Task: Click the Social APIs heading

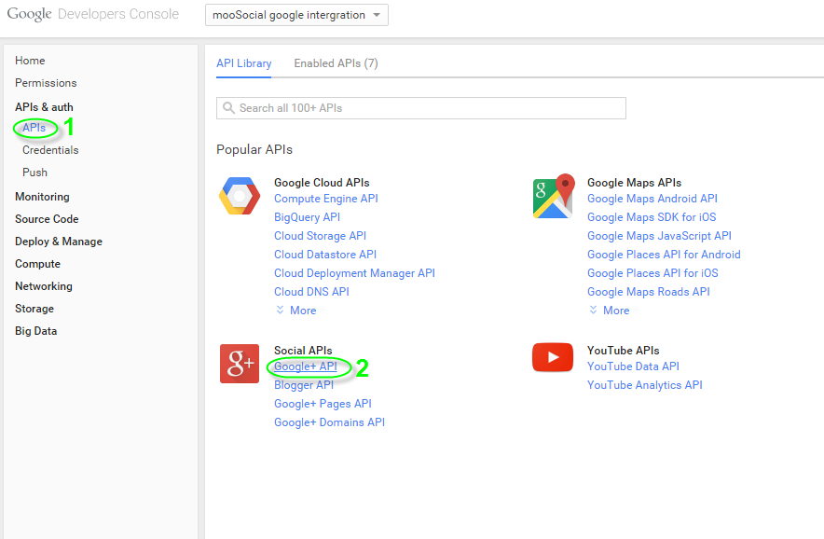Action: click(303, 351)
